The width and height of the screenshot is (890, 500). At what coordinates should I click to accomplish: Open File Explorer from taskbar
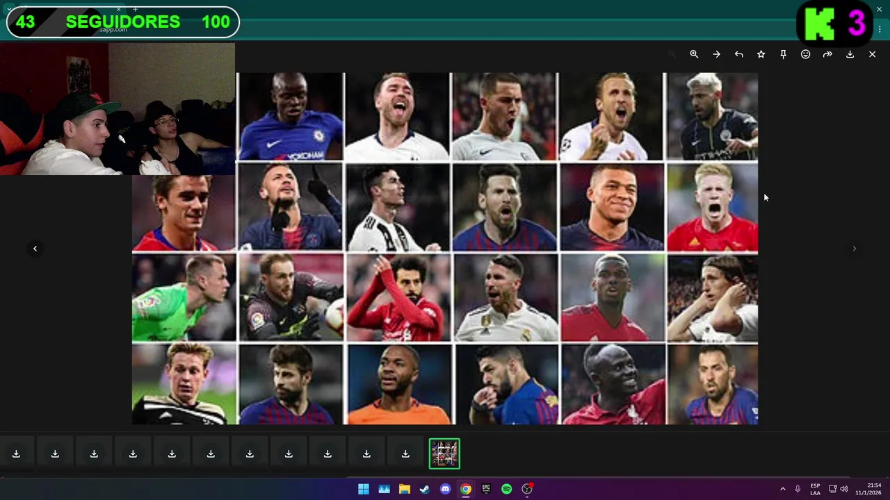tap(404, 489)
